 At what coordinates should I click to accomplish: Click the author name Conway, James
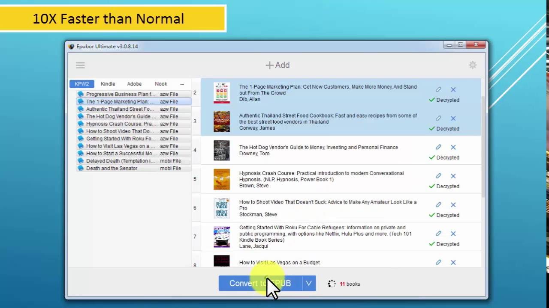pyautogui.click(x=257, y=128)
